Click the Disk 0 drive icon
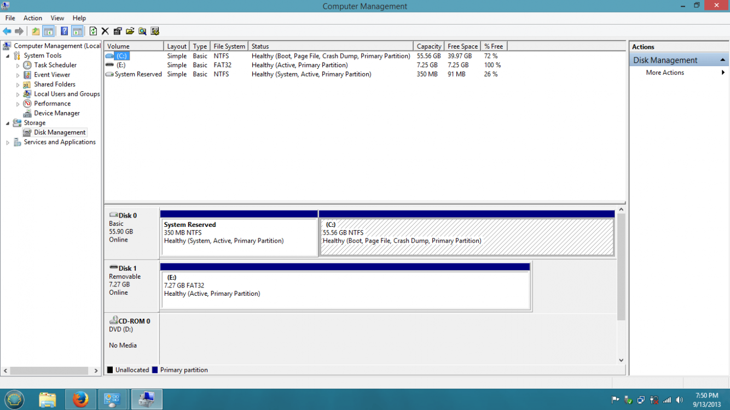The width and height of the screenshot is (730, 410). click(113, 215)
